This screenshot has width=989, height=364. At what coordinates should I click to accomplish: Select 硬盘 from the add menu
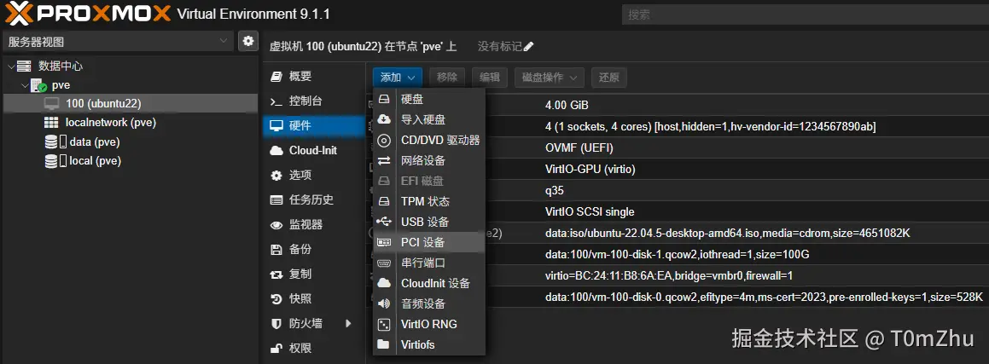[429, 99]
